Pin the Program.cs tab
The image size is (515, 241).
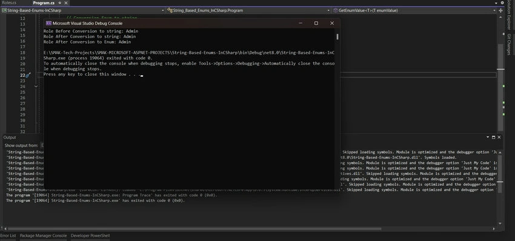pos(60,3)
